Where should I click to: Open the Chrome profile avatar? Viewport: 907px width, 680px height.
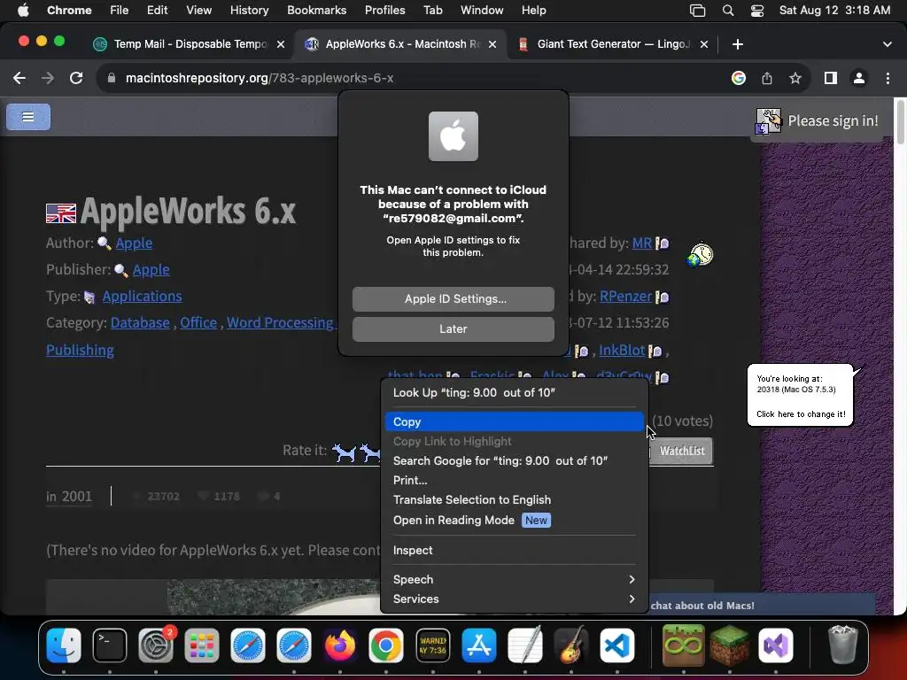(859, 78)
